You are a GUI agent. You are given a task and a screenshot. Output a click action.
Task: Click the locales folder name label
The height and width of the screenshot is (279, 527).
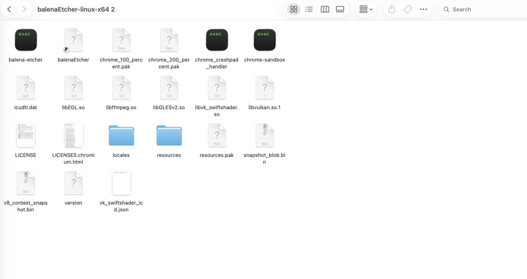pos(121,155)
